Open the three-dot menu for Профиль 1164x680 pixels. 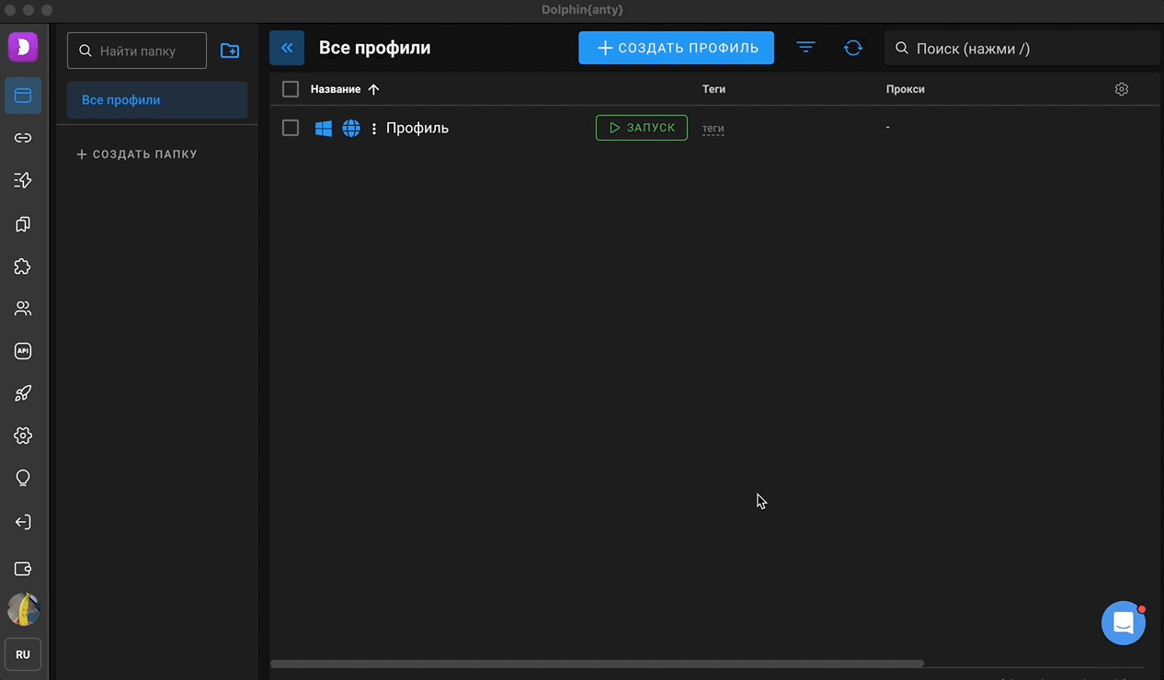coord(374,129)
